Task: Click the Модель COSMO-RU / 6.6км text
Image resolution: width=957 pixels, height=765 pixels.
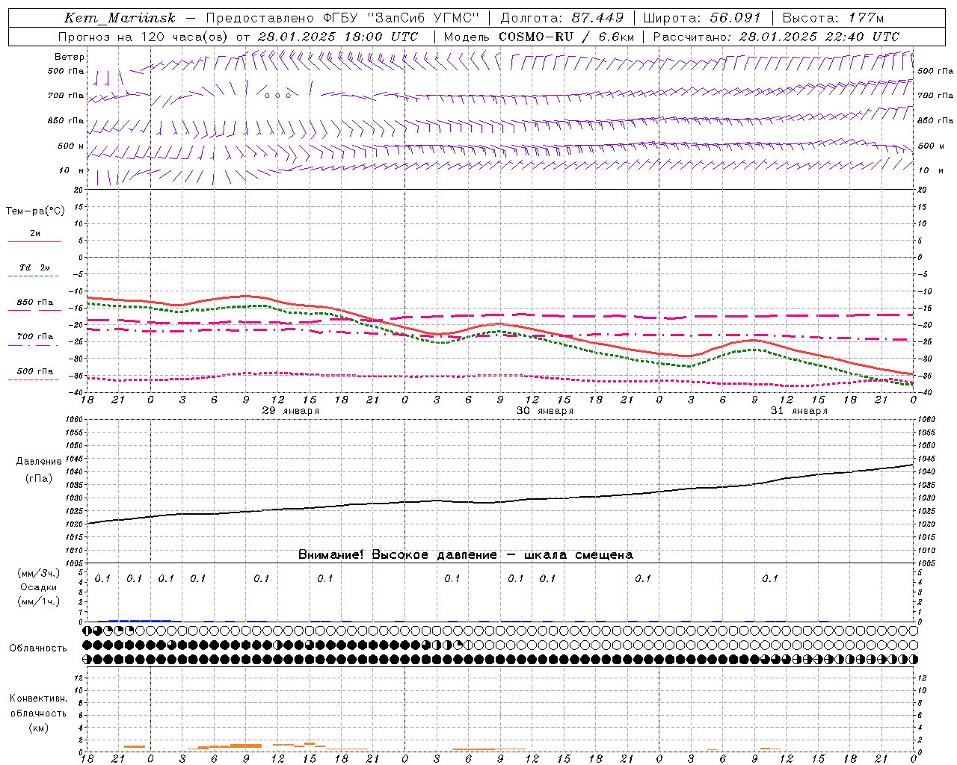Action: tap(539, 37)
